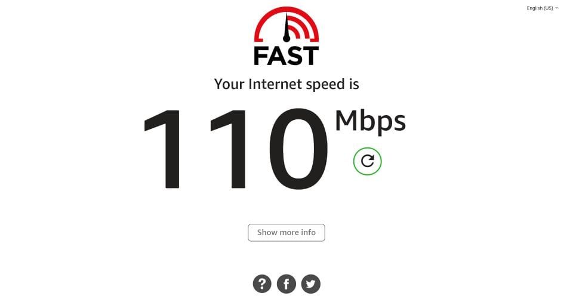
Task: Click the digit 0 of the speed result
Action: pyautogui.click(x=298, y=149)
